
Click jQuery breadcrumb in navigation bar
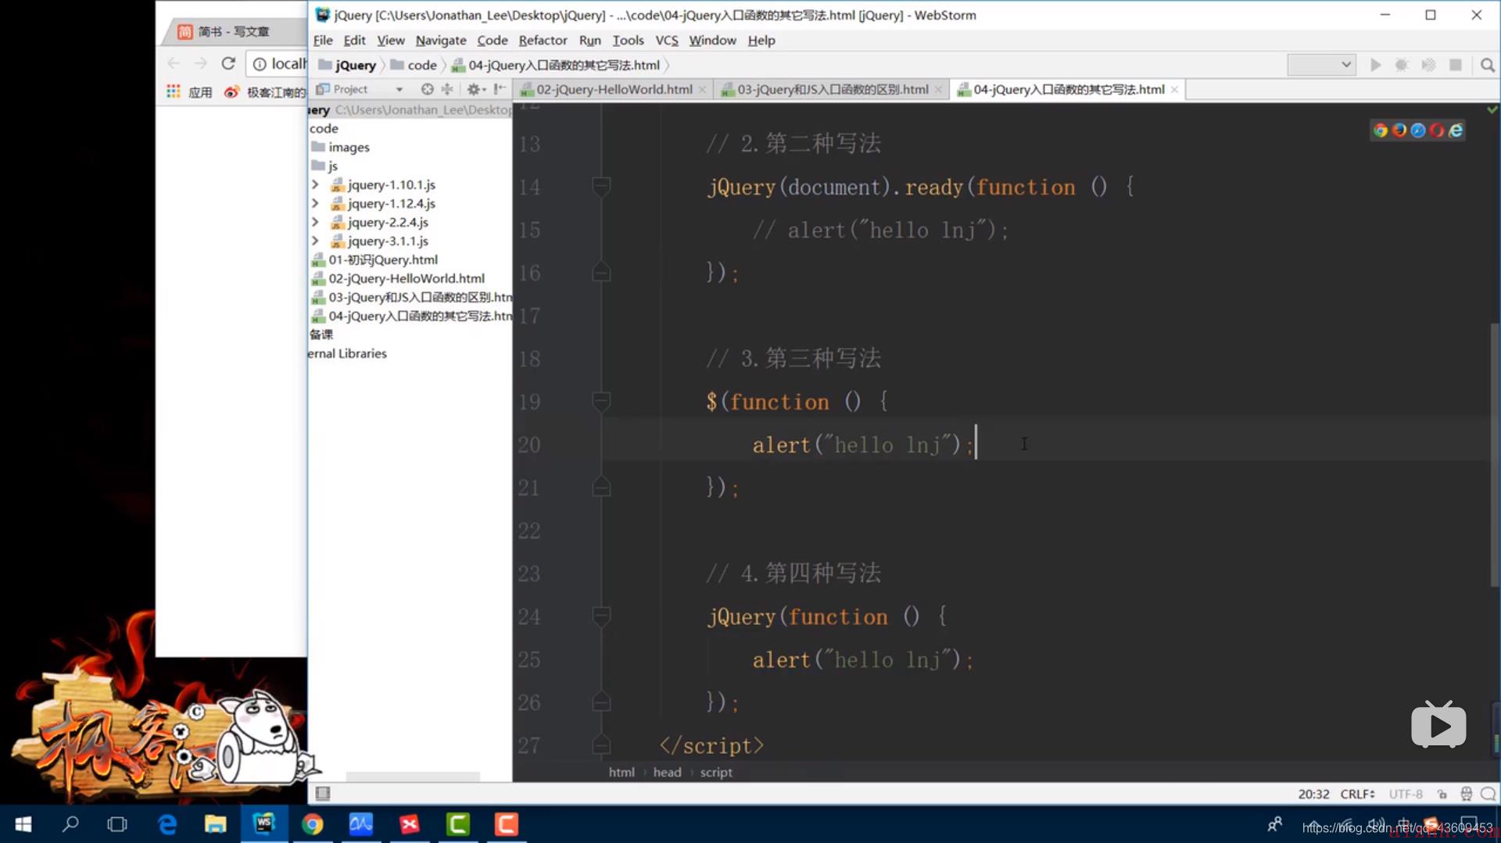point(347,65)
